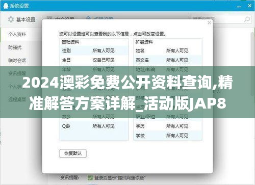Open 个人资料 in the sidebar

(x=17, y=34)
